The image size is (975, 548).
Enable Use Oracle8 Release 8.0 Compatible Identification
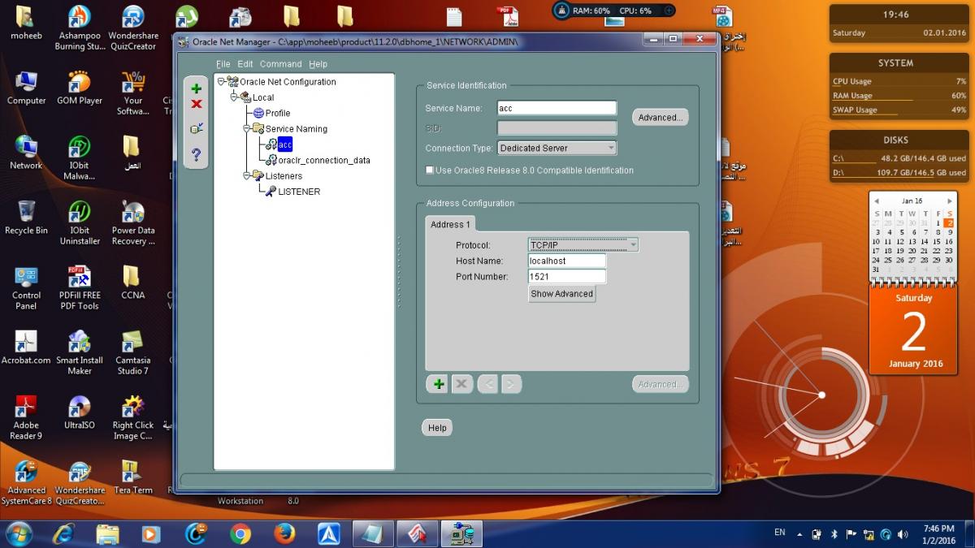coord(430,170)
